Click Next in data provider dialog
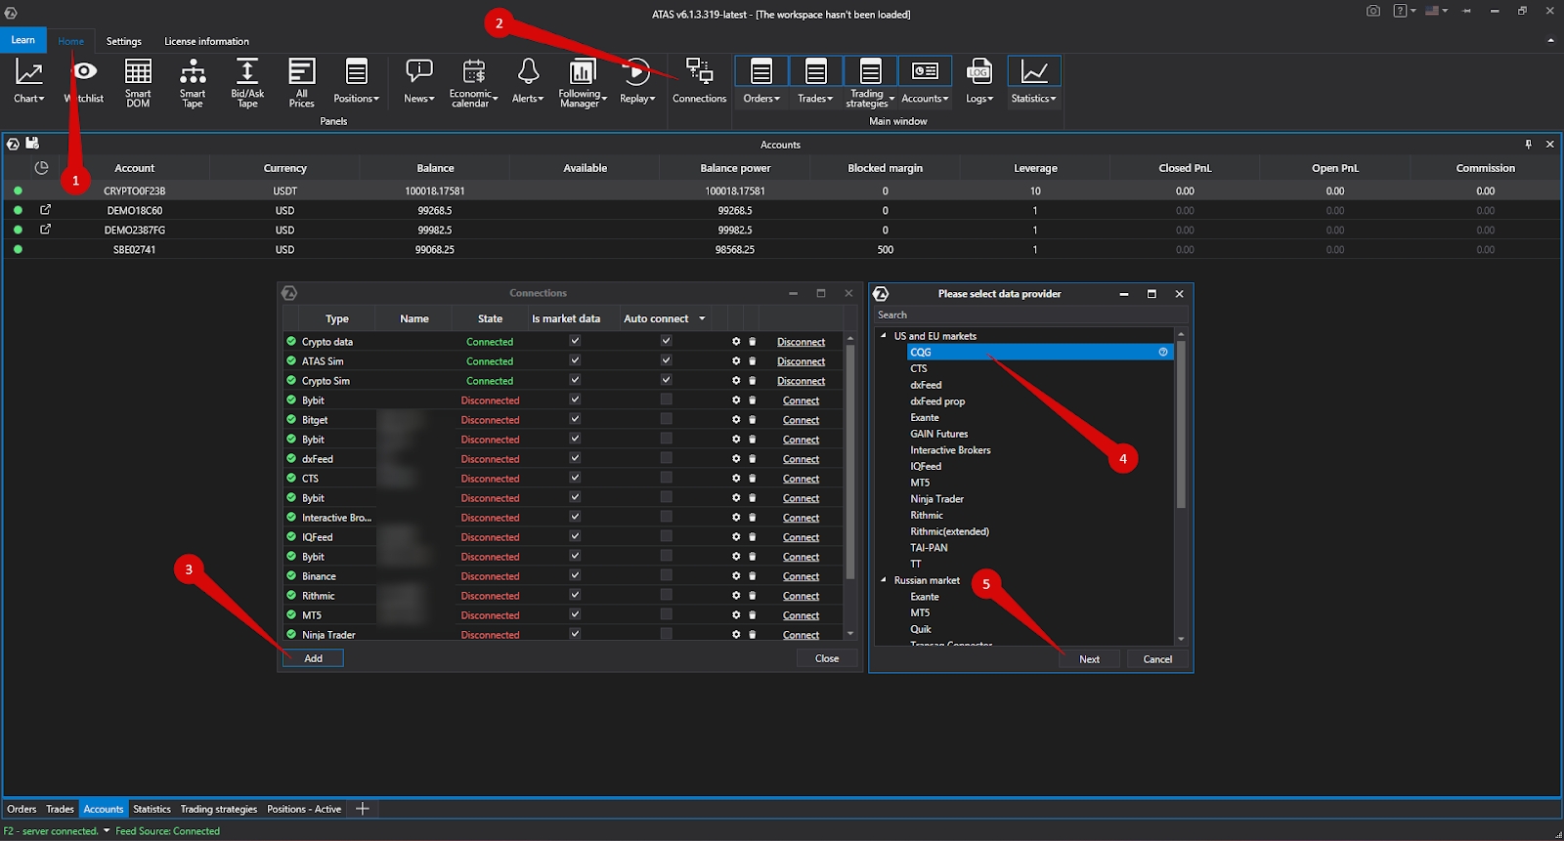Image resolution: width=1564 pixels, height=841 pixels. 1089,659
